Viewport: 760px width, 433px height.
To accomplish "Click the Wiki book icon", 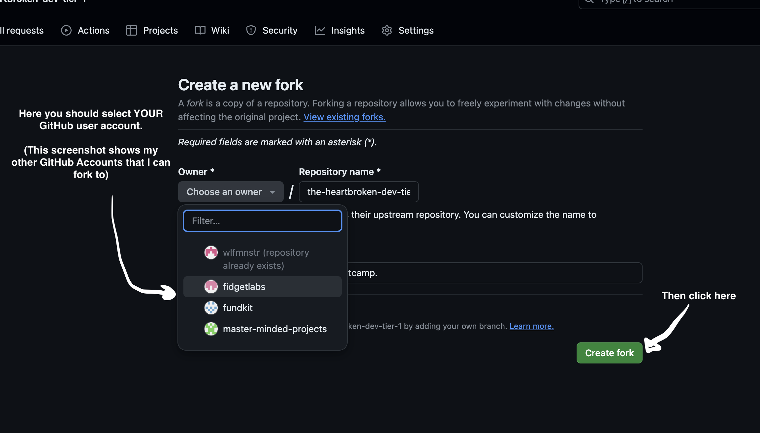I will click(x=200, y=30).
